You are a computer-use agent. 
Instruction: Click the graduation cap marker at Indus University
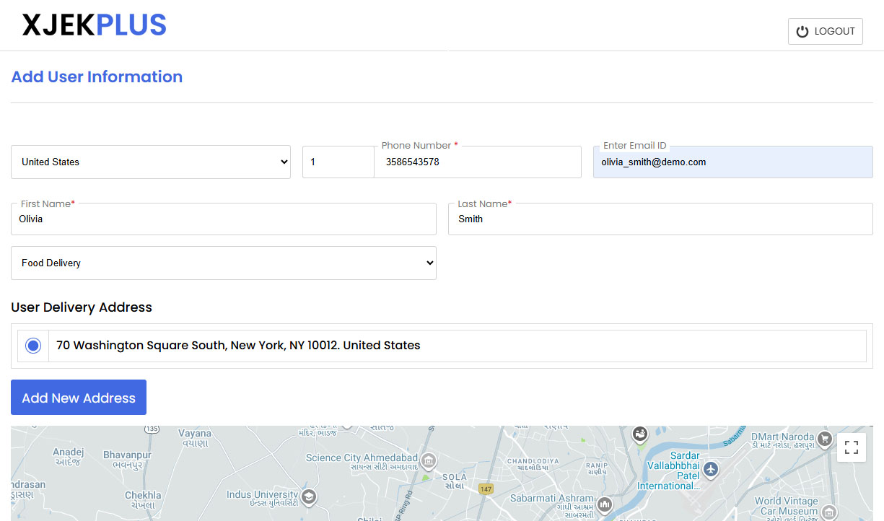pos(309,497)
